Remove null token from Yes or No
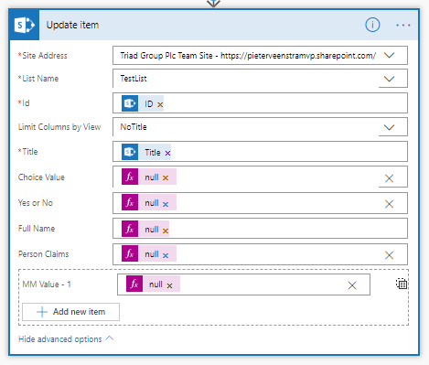This screenshot has height=365, width=429. click(x=166, y=204)
